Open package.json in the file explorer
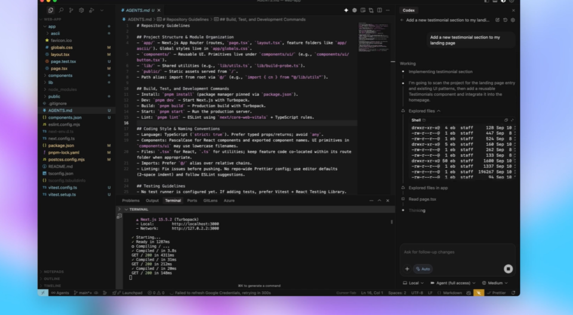 (x=61, y=145)
